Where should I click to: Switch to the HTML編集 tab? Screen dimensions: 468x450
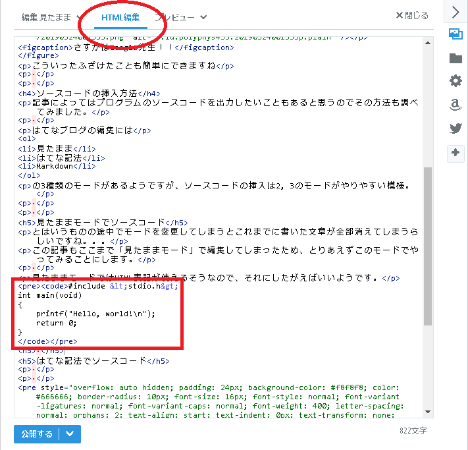[120, 17]
